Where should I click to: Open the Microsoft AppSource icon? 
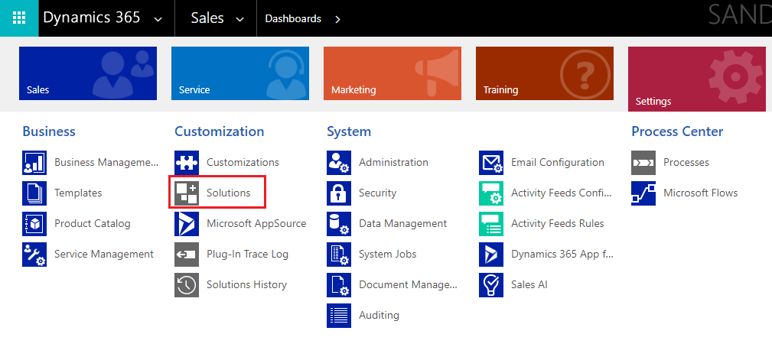click(187, 223)
